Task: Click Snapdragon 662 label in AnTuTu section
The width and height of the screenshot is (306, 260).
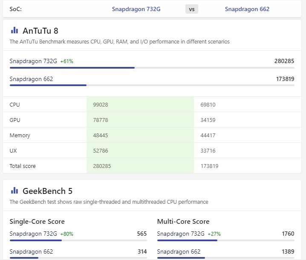Action: click(31, 79)
